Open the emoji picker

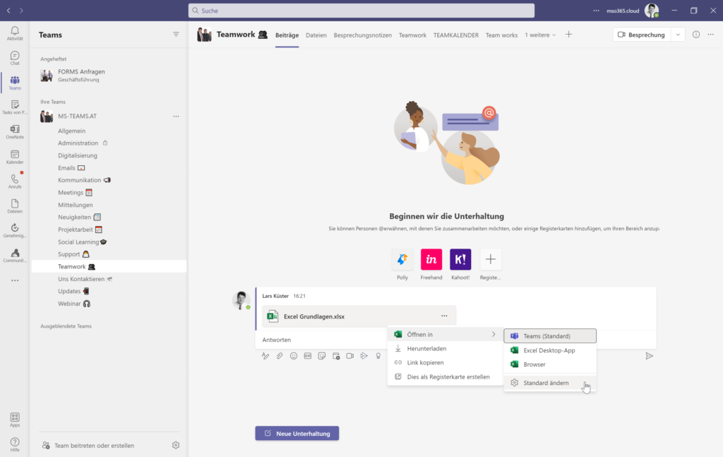[294, 356]
